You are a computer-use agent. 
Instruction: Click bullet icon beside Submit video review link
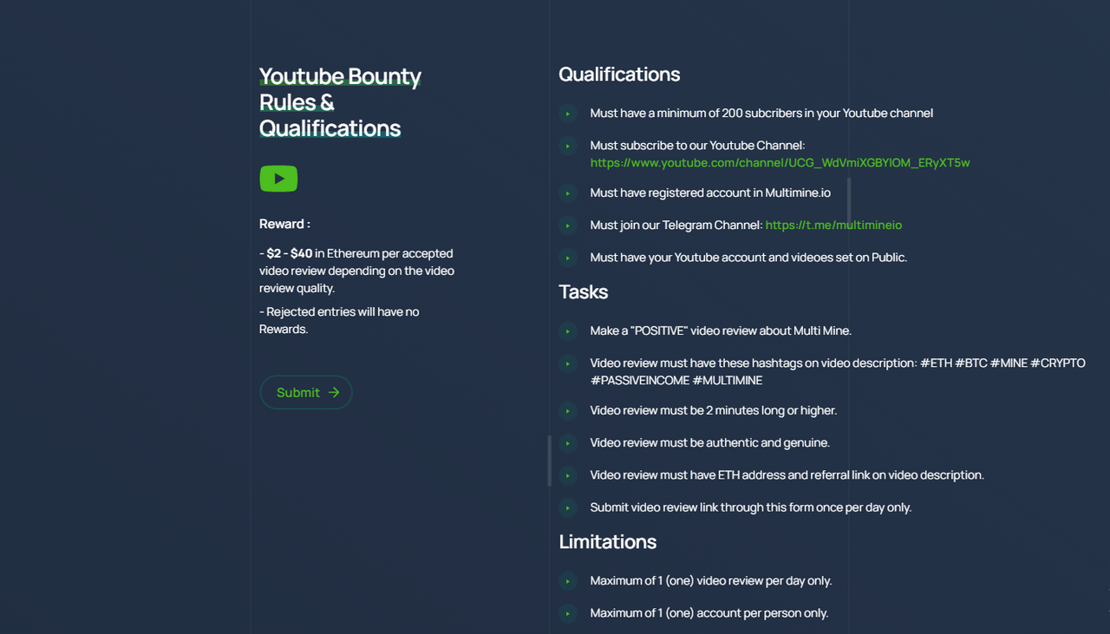568,507
